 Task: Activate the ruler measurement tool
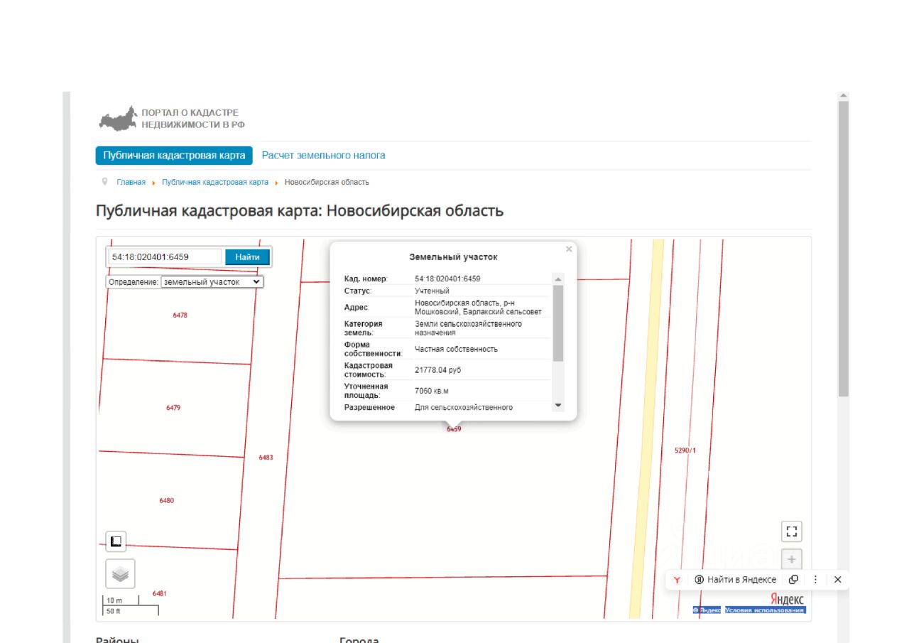click(x=116, y=541)
